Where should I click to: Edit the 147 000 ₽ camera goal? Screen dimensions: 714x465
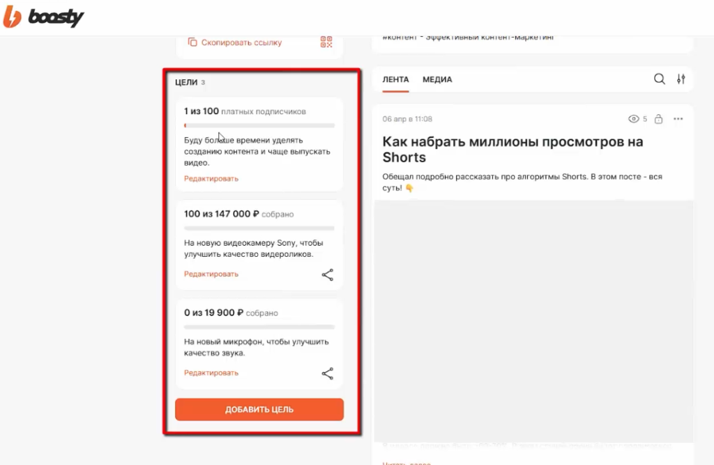211,274
